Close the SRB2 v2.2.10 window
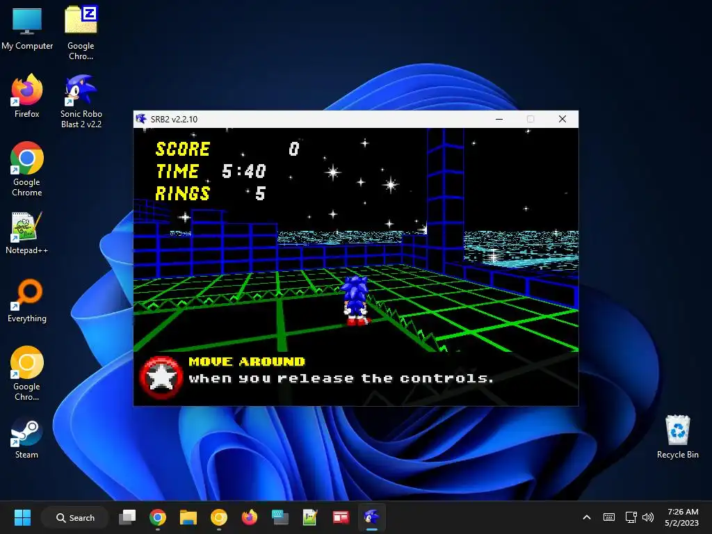Image resolution: width=712 pixels, height=534 pixels. pos(562,119)
